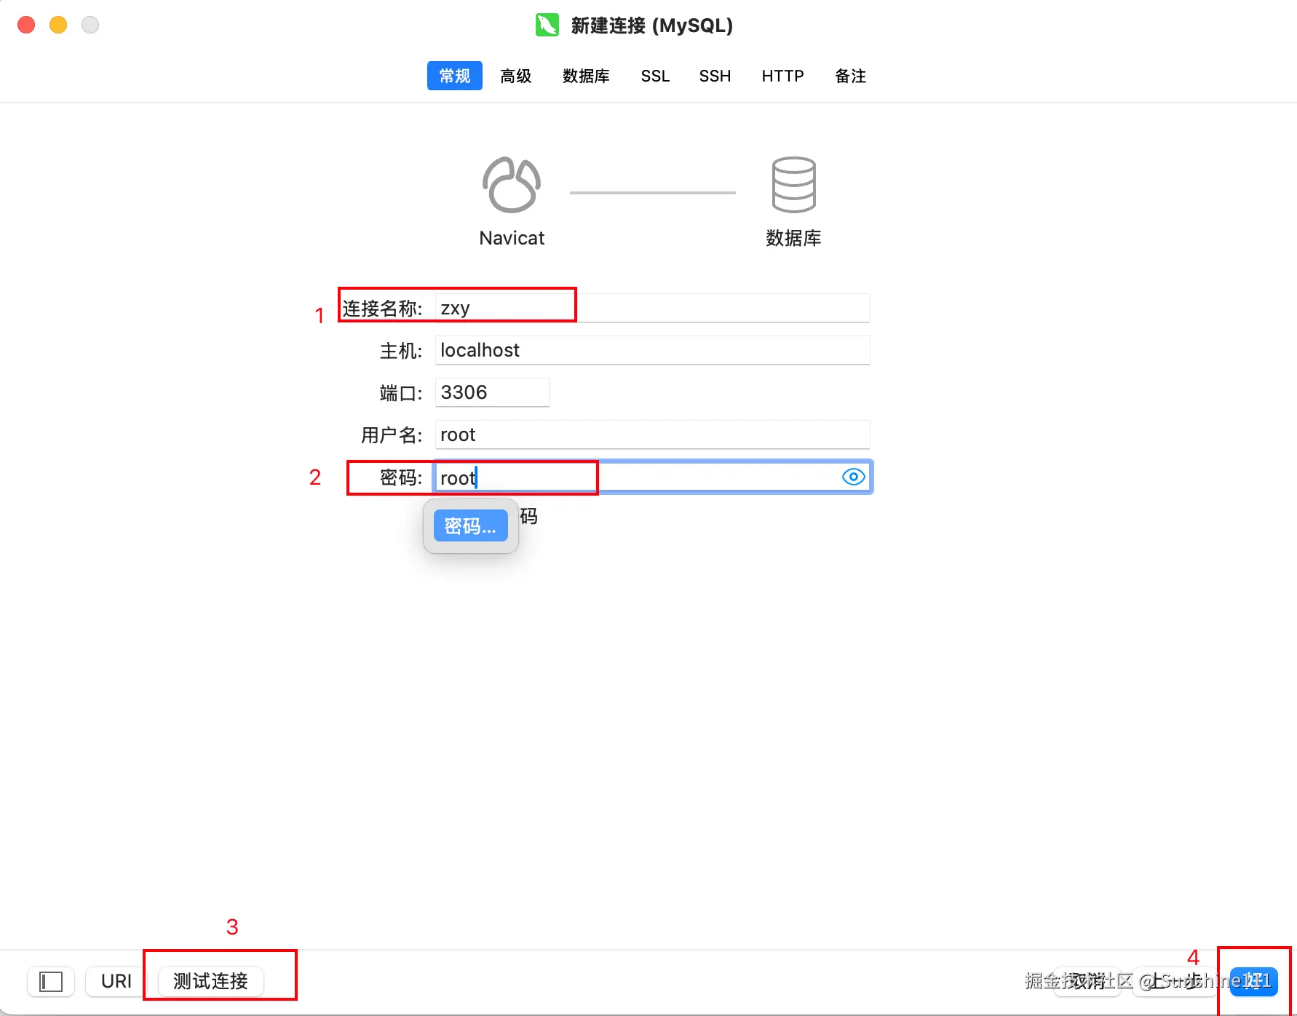
Task: Show the password with the eye icon
Action: tap(853, 477)
